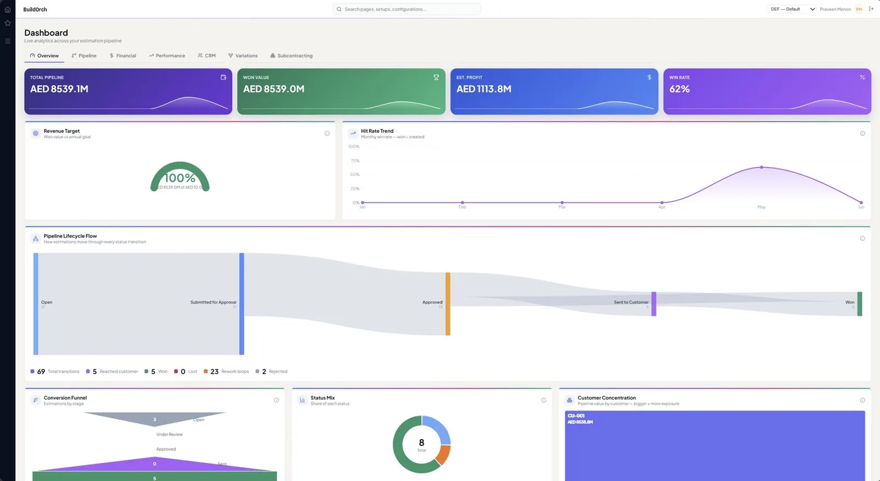This screenshot has width=880, height=481.
Task: Click the '62%' win rate value
Action: (679, 89)
